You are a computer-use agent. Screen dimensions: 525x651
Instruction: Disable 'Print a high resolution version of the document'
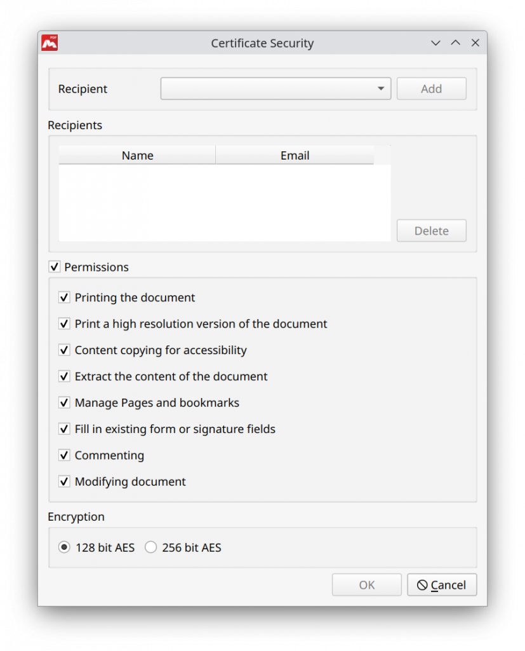click(x=64, y=324)
